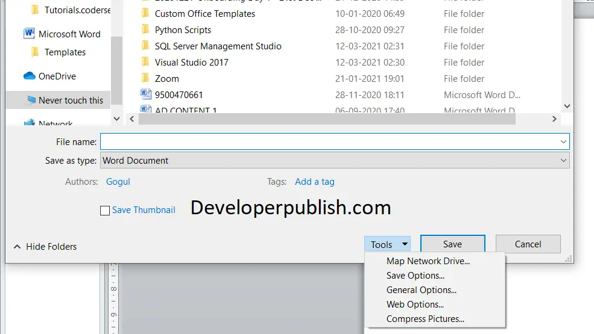Select Compress Pictures menu entry
594x334 pixels.
(x=425, y=319)
